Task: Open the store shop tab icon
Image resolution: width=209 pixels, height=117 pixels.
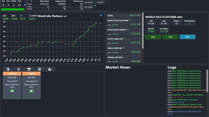Action: pos(29,69)
